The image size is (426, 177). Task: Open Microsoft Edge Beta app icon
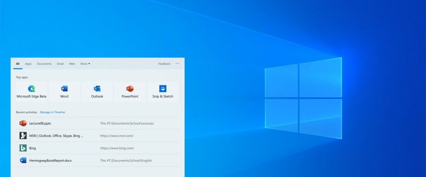click(x=32, y=88)
